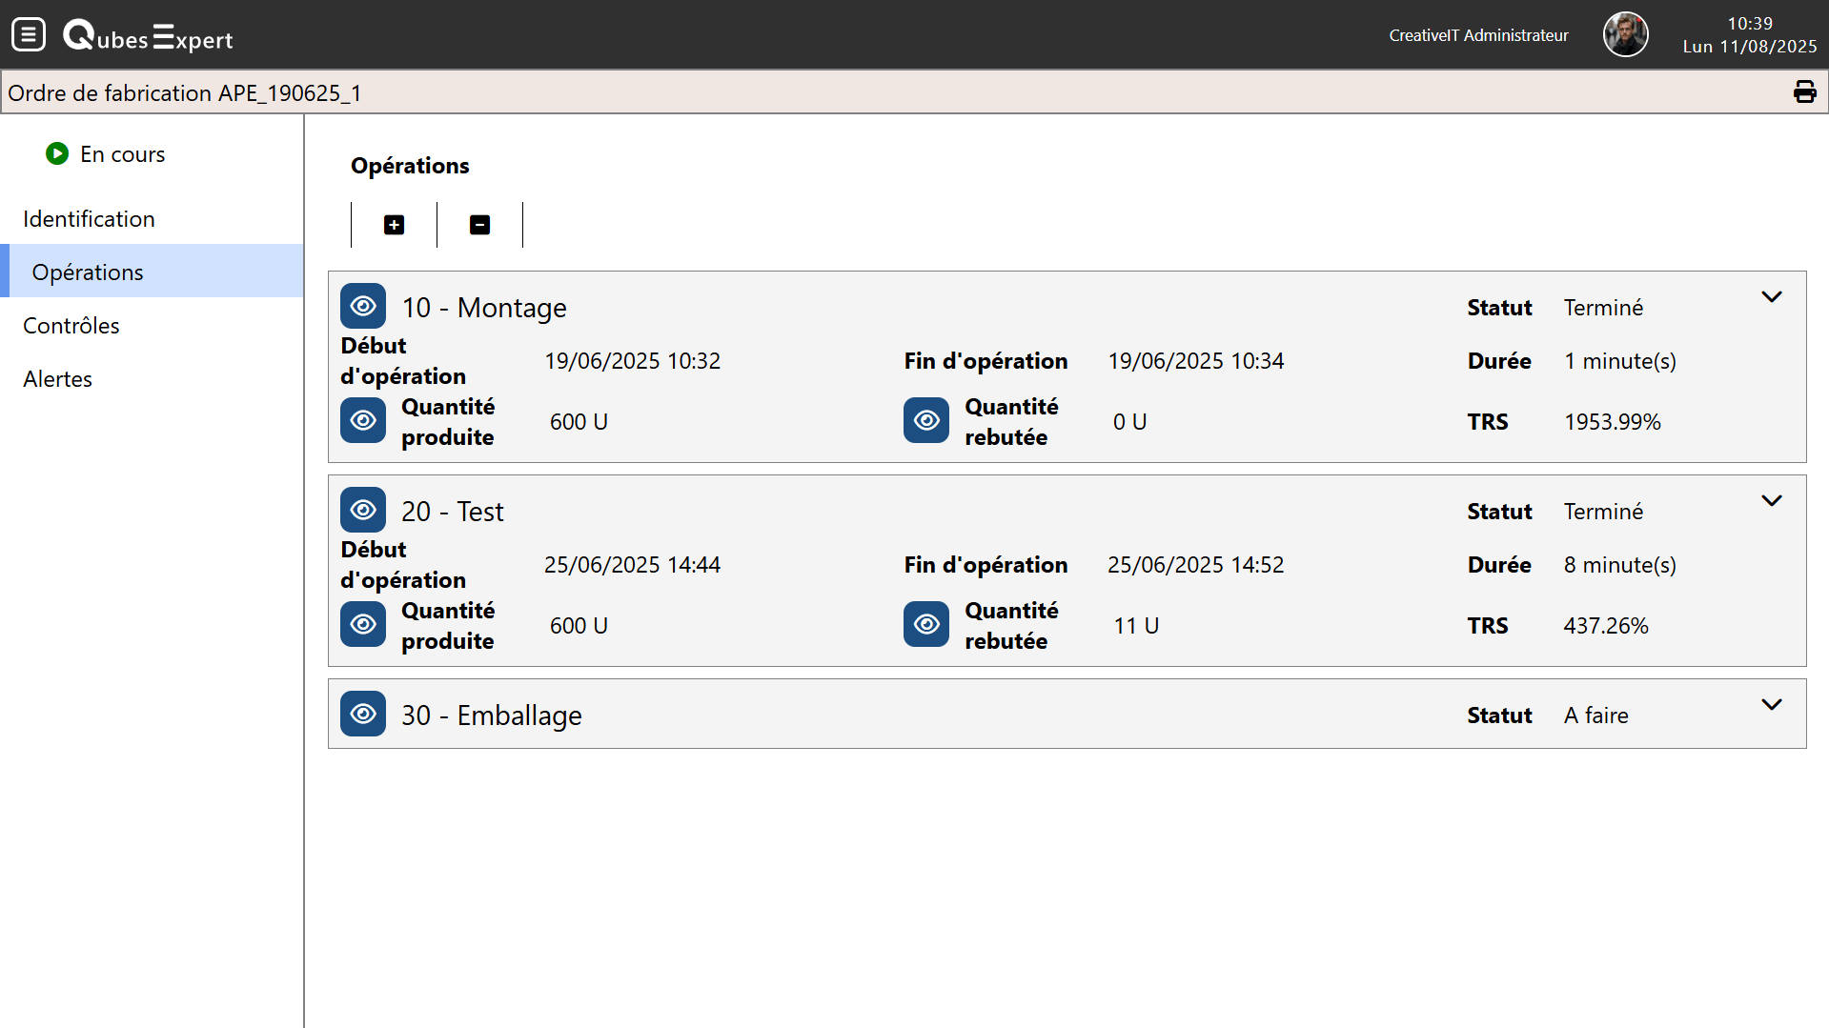The height and width of the screenshot is (1028, 1829).
Task: Open the Contrôles section
Action: coord(71,326)
